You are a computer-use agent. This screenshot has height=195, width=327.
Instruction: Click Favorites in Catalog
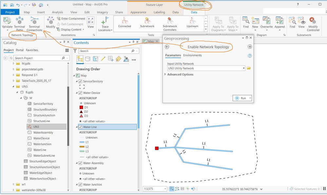click(32, 50)
